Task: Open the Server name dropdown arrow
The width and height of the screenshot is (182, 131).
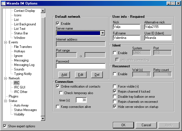Action: pyautogui.click(x=103, y=33)
